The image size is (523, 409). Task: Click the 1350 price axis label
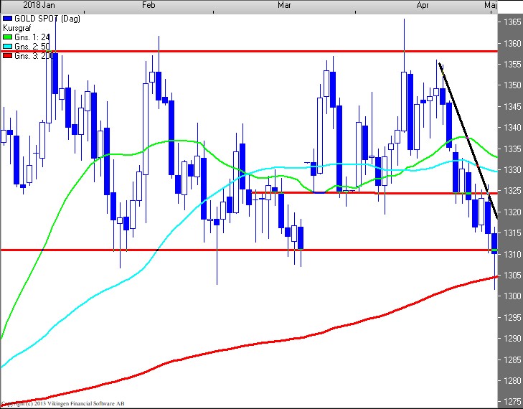[x=512, y=85]
